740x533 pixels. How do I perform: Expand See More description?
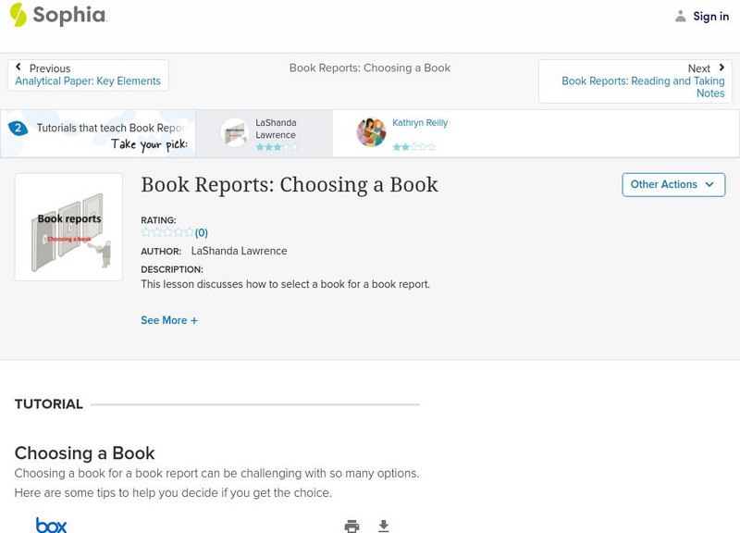(x=168, y=320)
